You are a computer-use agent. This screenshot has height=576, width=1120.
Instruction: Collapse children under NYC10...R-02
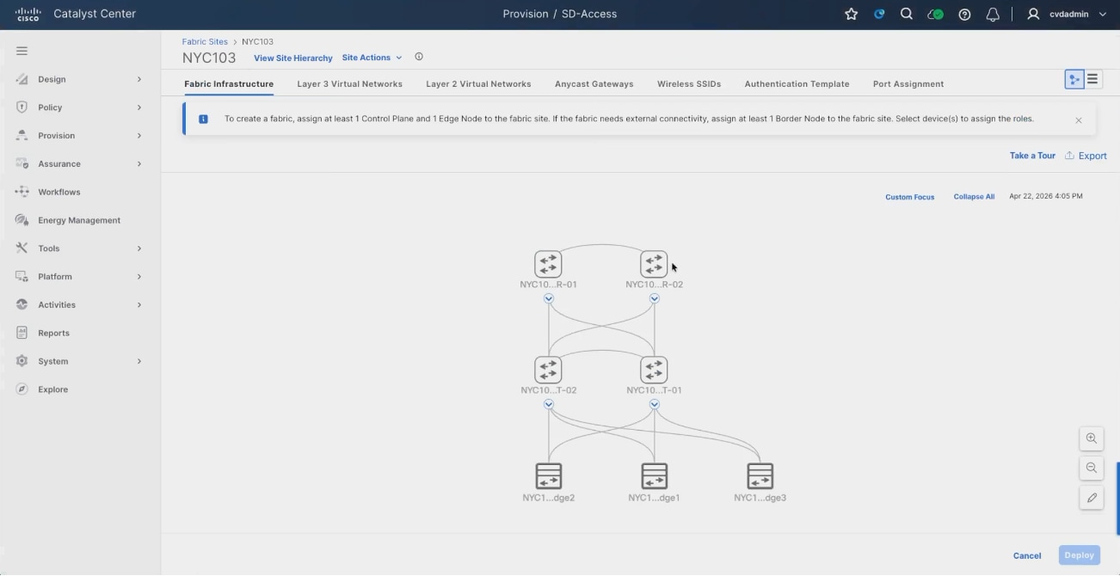654,298
